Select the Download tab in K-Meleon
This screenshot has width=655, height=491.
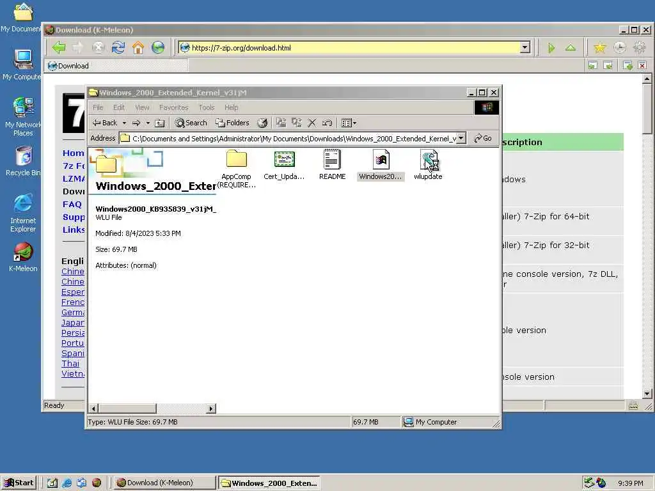(x=116, y=66)
